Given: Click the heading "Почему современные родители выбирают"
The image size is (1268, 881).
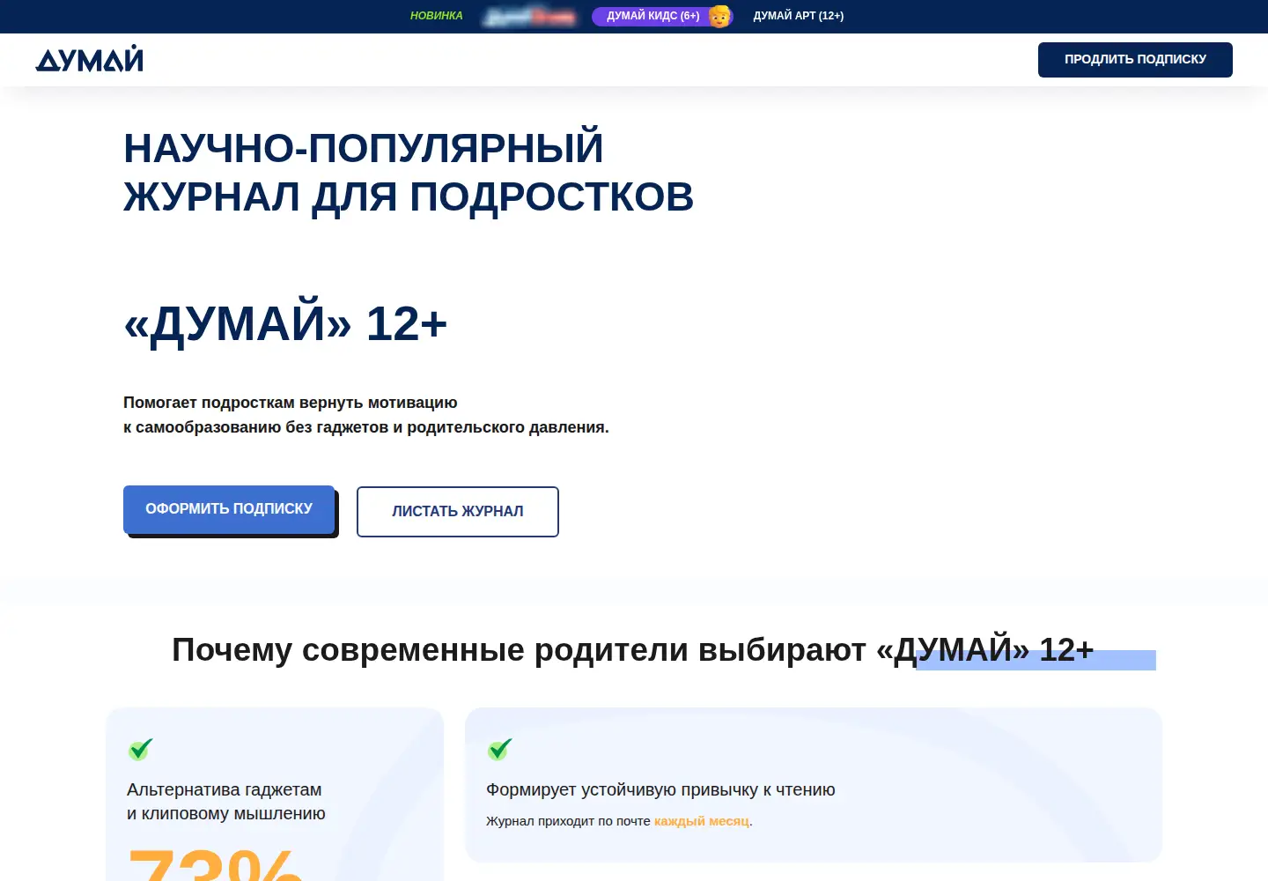Looking at the screenshot, I should (x=633, y=650).
